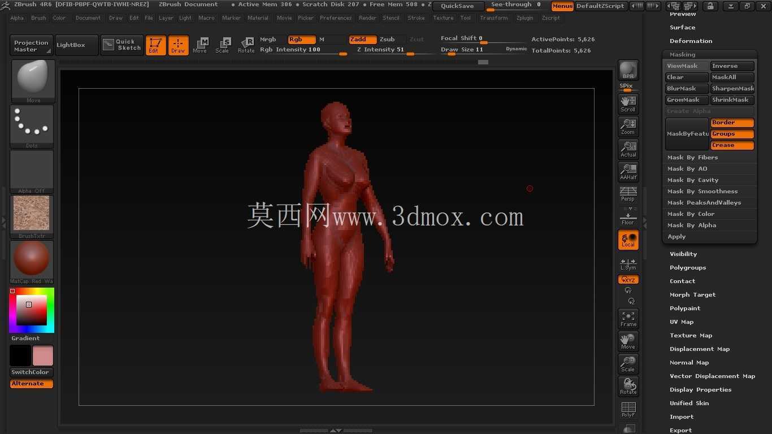Adjust Rgb Intensity slider
This screenshot has height=434, width=772.
click(303, 50)
